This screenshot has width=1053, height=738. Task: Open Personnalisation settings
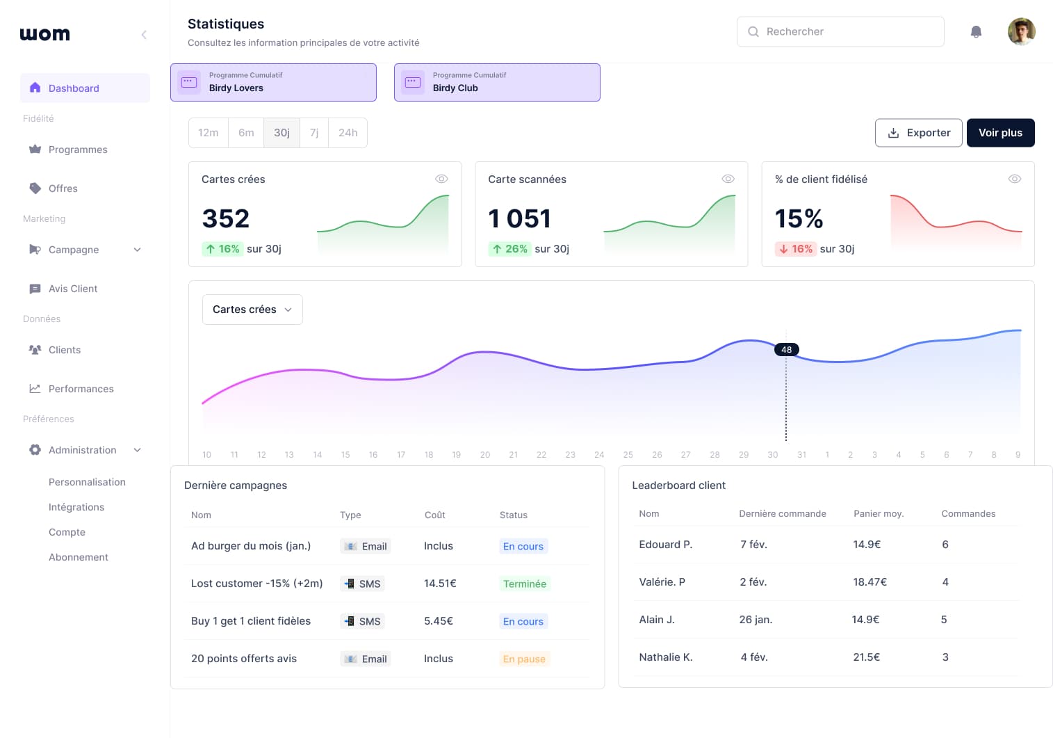pos(87,482)
